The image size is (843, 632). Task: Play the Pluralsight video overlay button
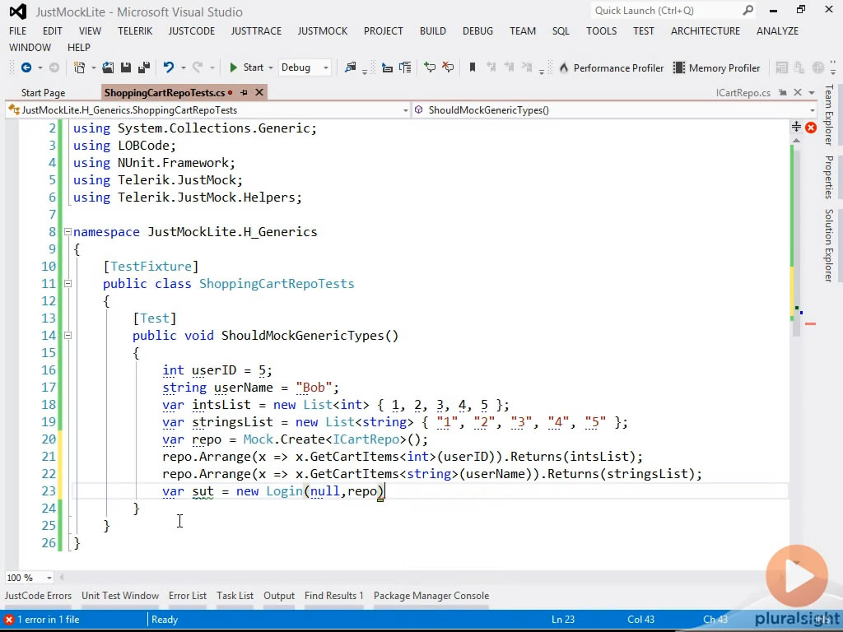point(797,577)
